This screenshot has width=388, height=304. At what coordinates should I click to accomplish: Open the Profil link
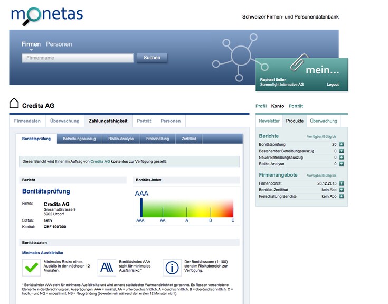[x=261, y=106]
